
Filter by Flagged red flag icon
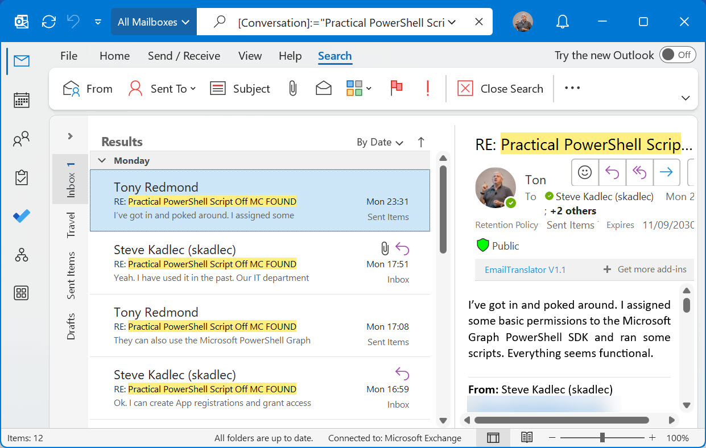[397, 88]
